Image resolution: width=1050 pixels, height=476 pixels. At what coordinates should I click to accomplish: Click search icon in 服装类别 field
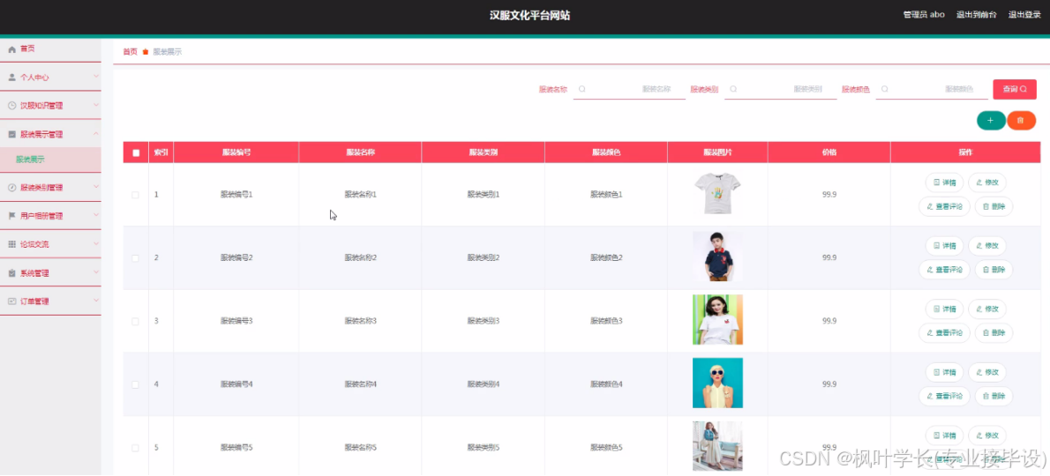tap(733, 89)
